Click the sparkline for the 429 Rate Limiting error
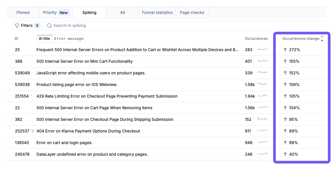The width and height of the screenshot is (336, 169). (x=262, y=96)
